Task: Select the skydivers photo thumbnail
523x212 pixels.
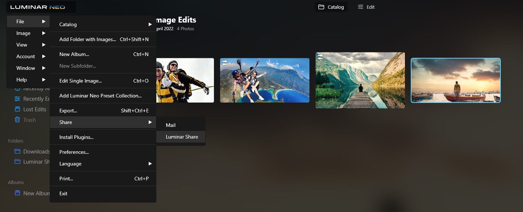Action: coord(185,80)
